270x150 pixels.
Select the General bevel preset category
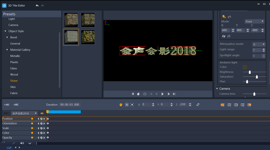[15, 44]
